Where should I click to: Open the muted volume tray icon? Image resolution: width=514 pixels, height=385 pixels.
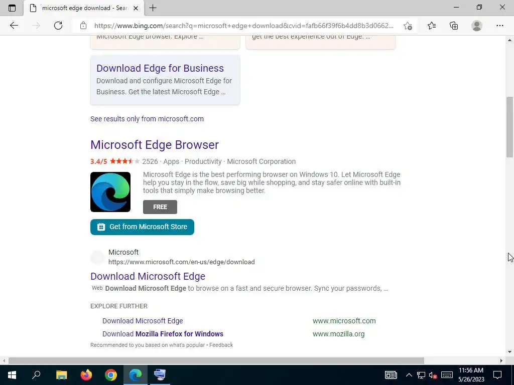pyautogui.click(x=433, y=375)
